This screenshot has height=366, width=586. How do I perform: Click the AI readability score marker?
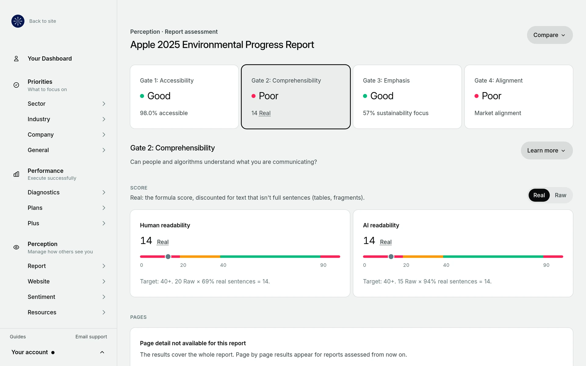point(391,257)
